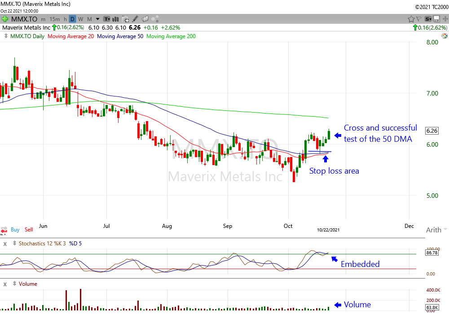This screenshot has width=449, height=314.
Task: Click the Stochastics 12 %K 3 label
Action: pyautogui.click(x=42, y=244)
